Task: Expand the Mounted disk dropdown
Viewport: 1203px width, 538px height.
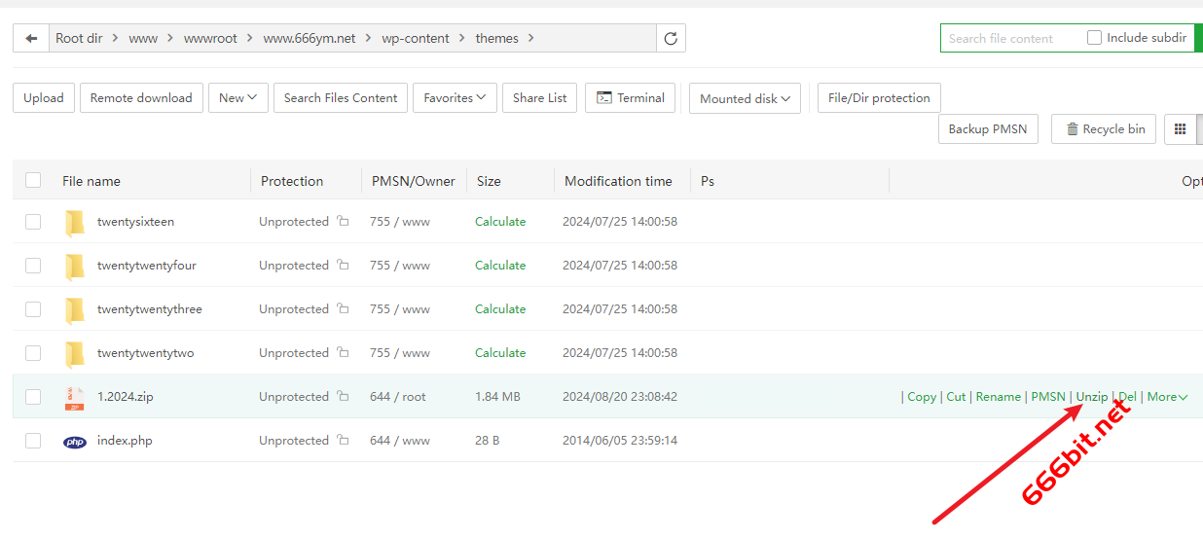Action: click(x=745, y=98)
